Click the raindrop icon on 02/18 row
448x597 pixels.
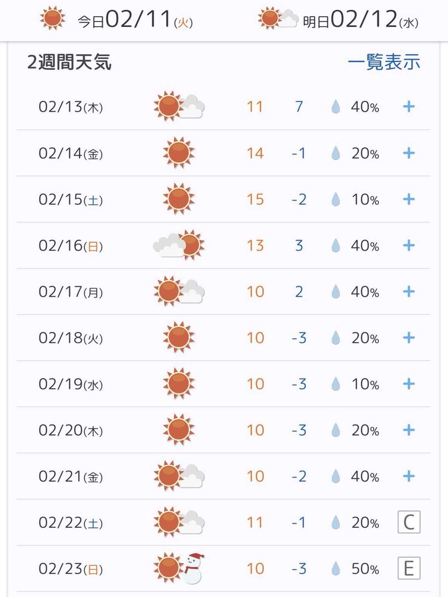coord(336,338)
